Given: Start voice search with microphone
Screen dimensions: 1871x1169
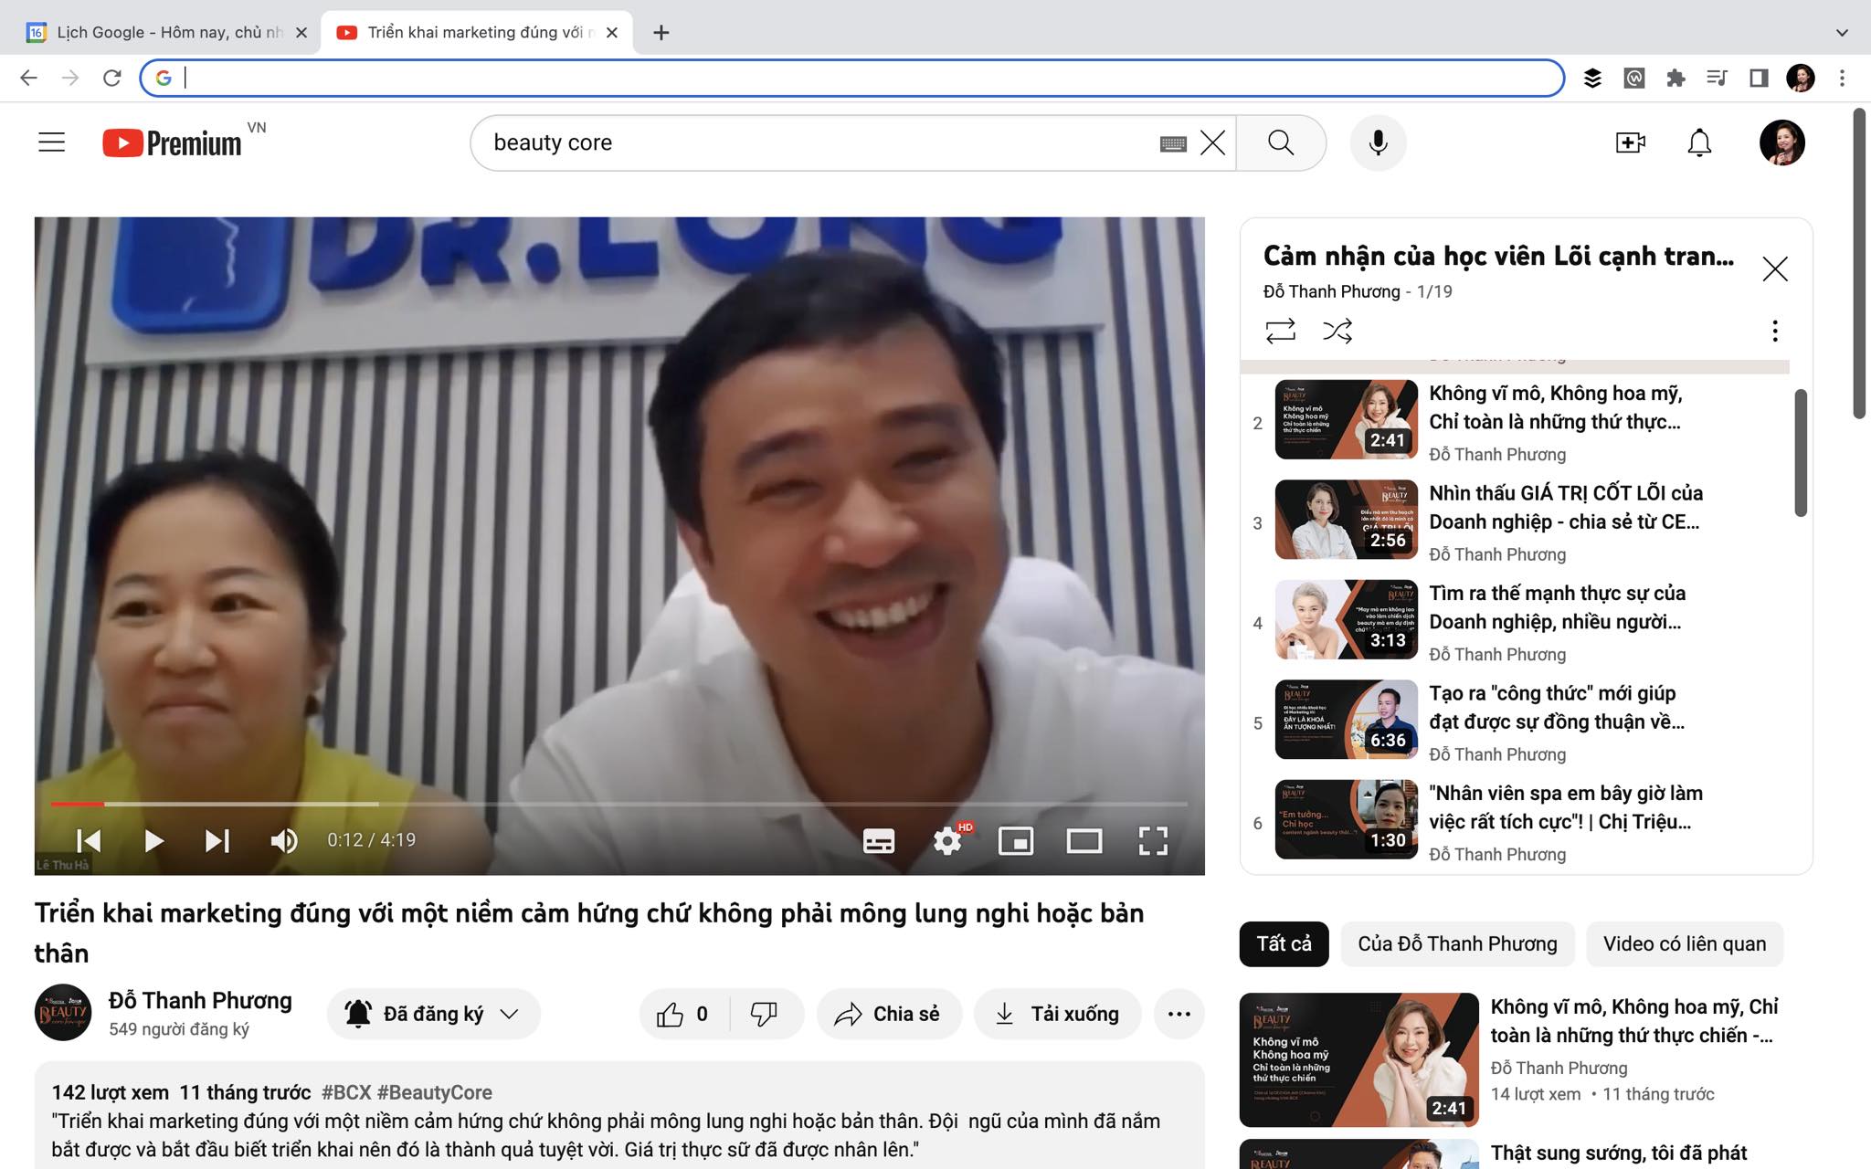Looking at the screenshot, I should coord(1378,142).
